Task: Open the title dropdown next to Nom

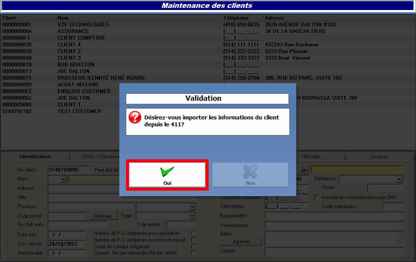Action: click(x=63, y=179)
